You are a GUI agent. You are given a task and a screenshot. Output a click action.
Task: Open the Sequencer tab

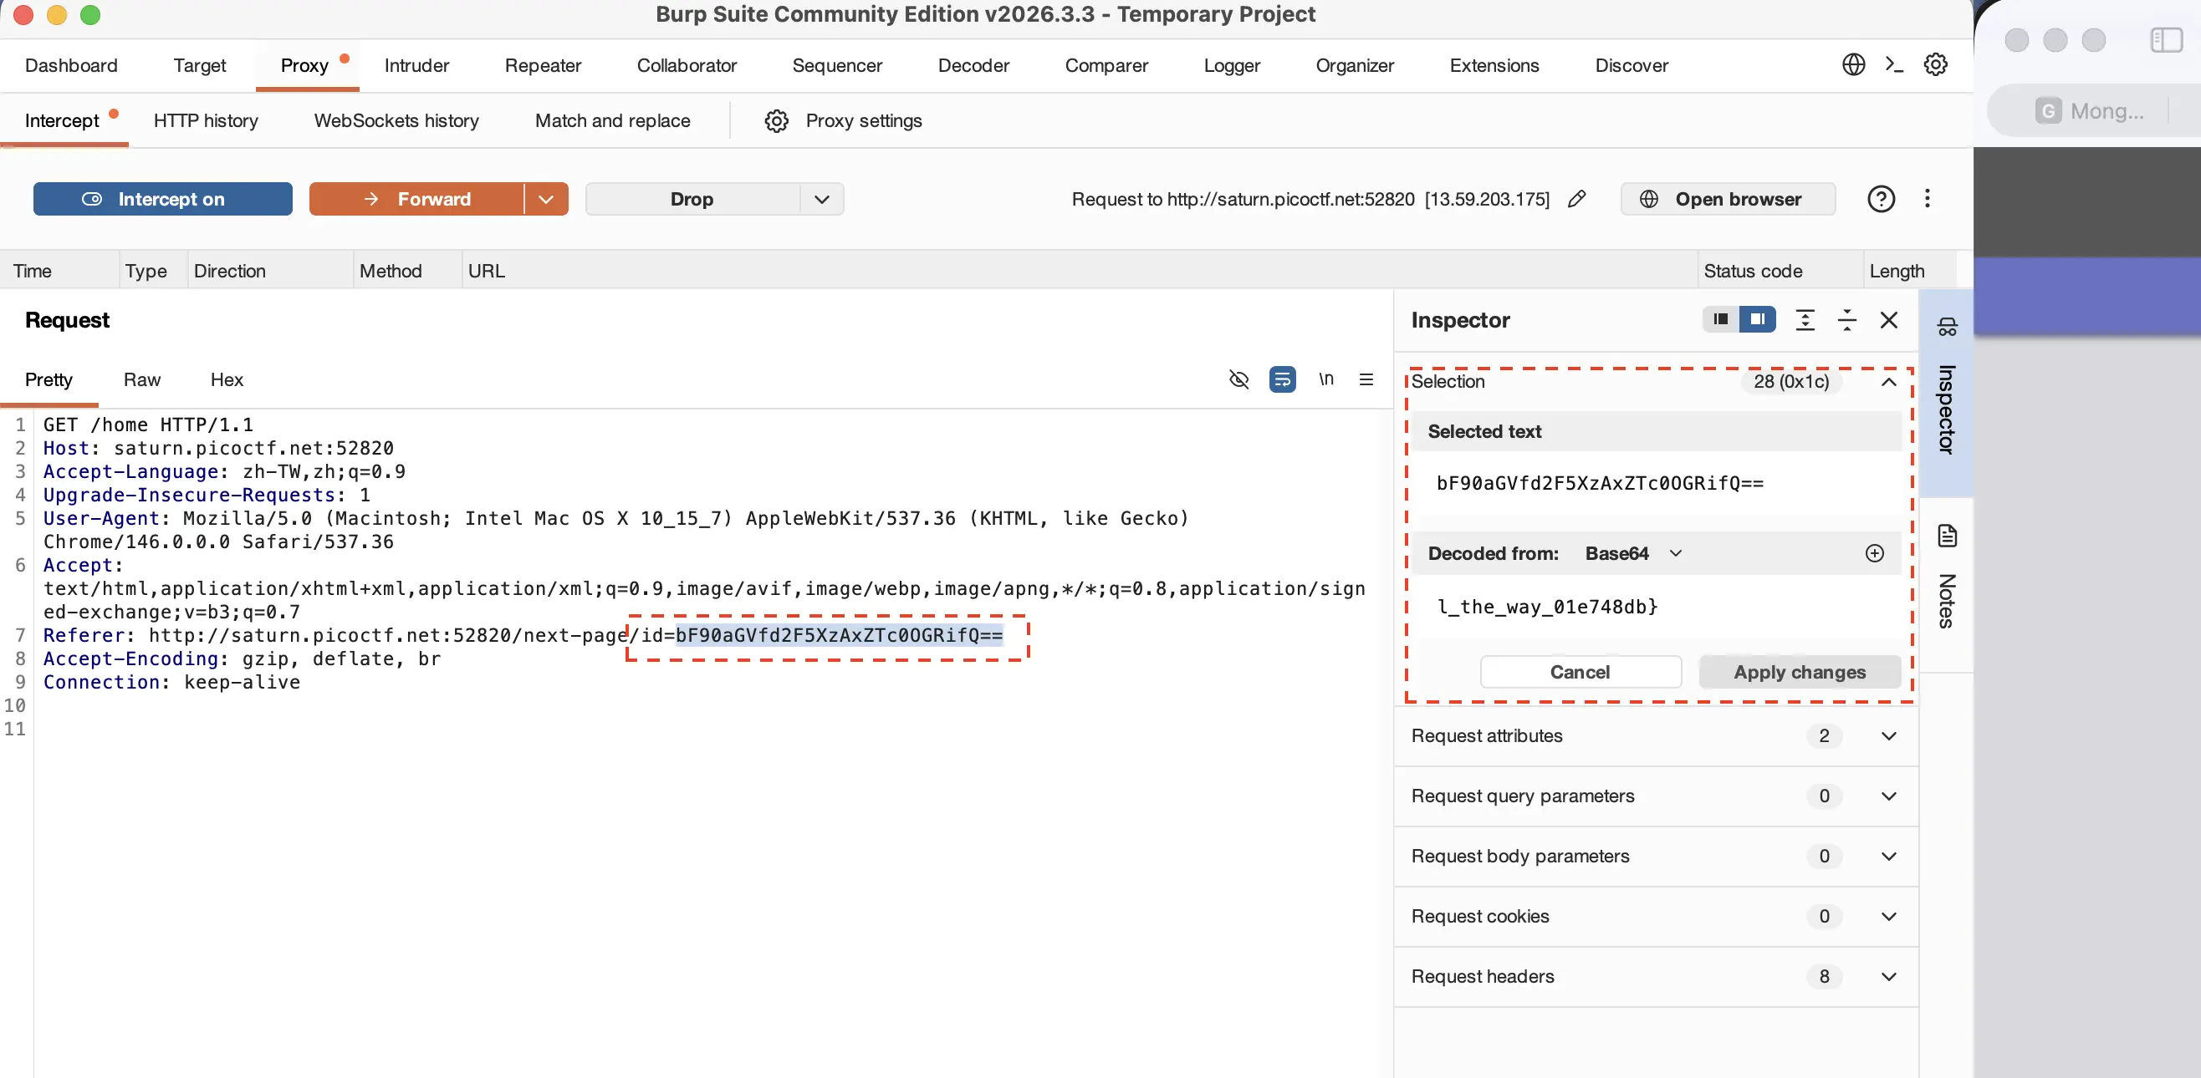point(837,66)
